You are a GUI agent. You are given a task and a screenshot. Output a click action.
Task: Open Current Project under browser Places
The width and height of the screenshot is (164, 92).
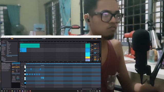tap(4, 59)
